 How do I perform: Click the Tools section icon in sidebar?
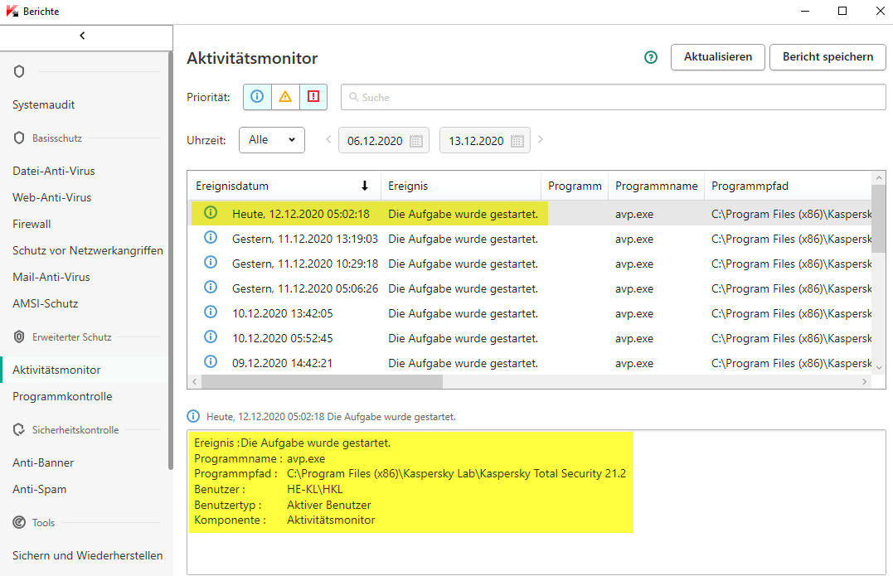pyautogui.click(x=19, y=523)
